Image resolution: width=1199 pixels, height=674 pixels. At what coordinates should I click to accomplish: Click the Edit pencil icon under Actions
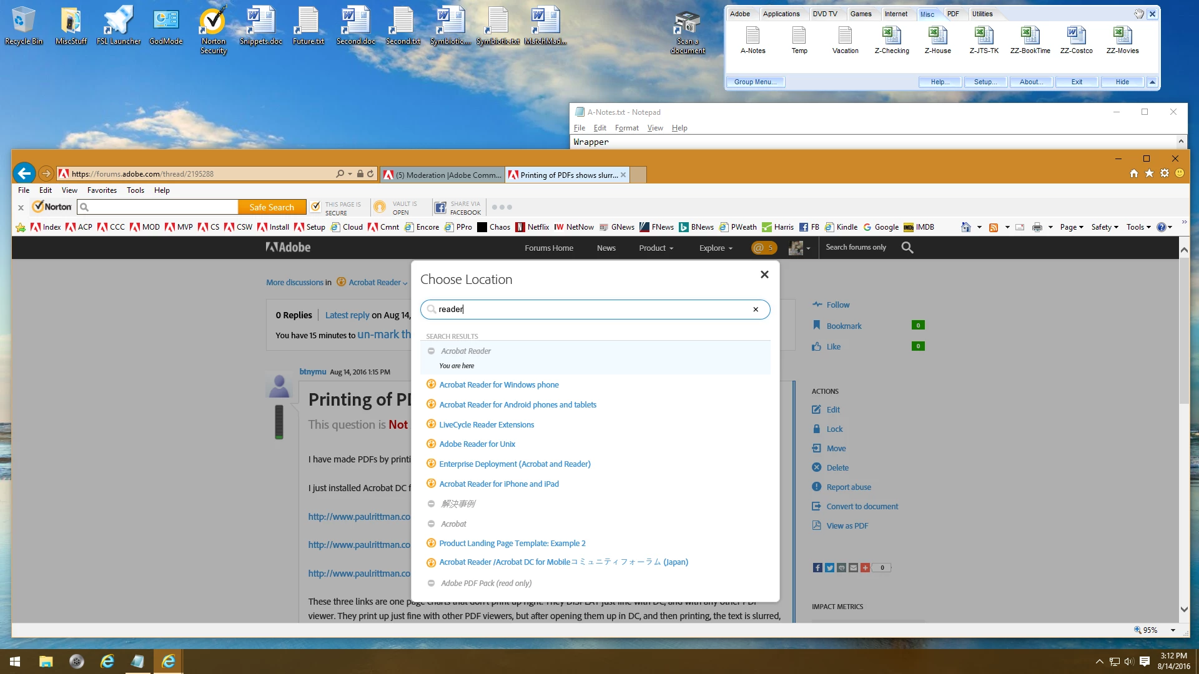tap(816, 409)
